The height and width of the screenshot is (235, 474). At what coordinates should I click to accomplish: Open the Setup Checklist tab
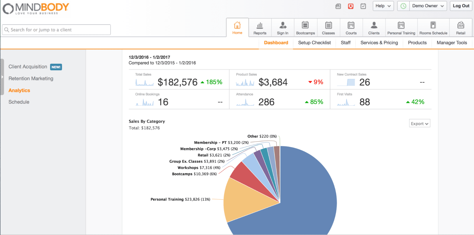pos(314,43)
